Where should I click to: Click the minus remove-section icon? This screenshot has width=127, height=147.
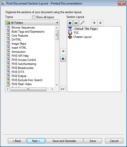(76, 23)
